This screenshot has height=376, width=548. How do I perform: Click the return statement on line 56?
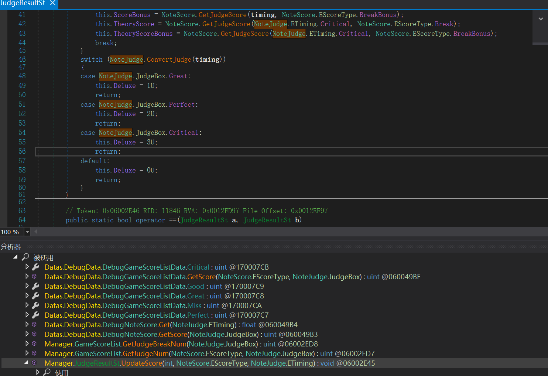click(x=108, y=151)
